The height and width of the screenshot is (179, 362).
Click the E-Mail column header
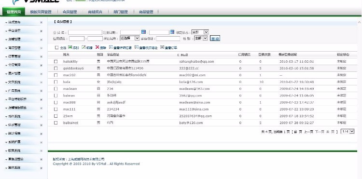pos(182,55)
